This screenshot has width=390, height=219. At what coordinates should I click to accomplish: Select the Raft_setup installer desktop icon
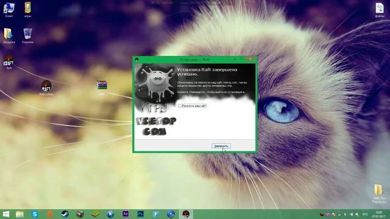(x=46, y=88)
